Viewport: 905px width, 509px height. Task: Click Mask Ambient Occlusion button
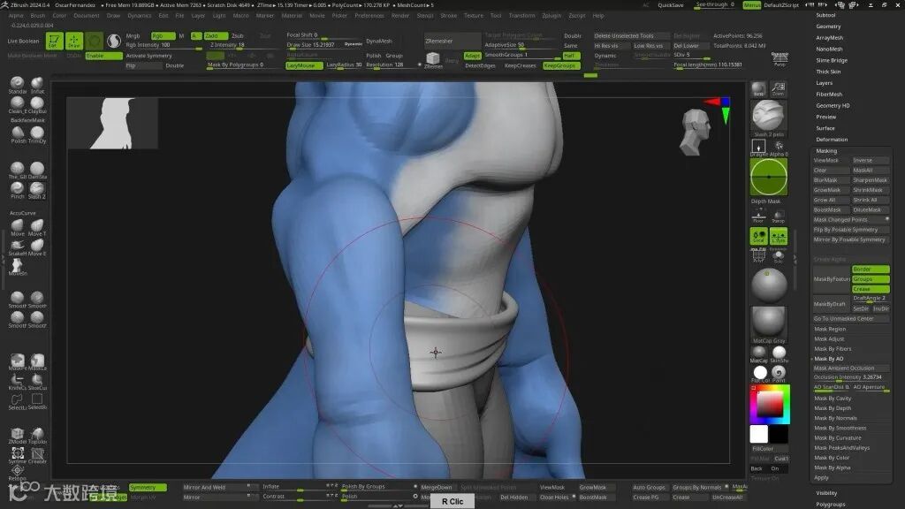[x=850, y=368]
